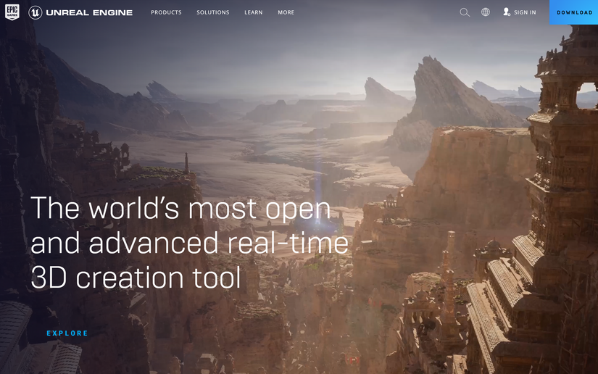Click the Epic Games shield logo
Screen dimensions: 598x374
click(12, 12)
